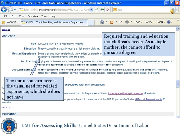The height and width of the screenshot is (135, 180).
Task: Open search provider options dropdown
Action: pos(177,9)
